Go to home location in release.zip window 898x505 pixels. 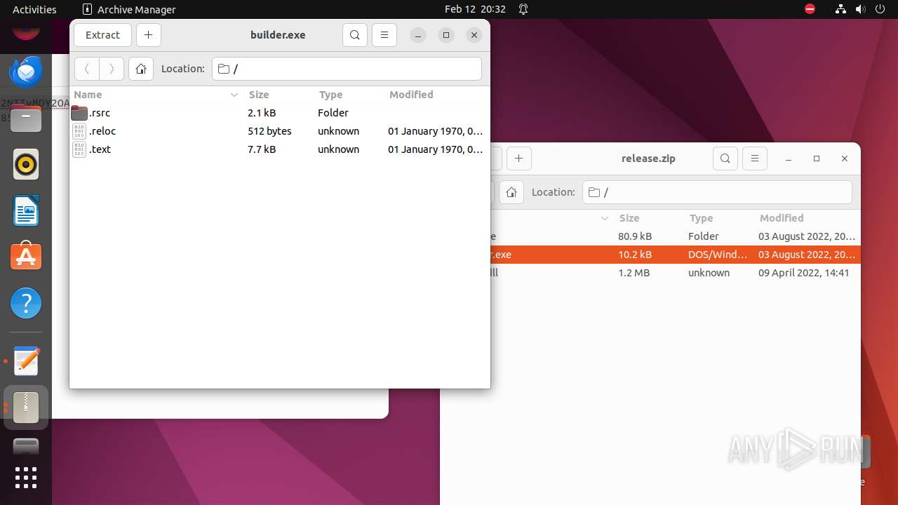[511, 192]
